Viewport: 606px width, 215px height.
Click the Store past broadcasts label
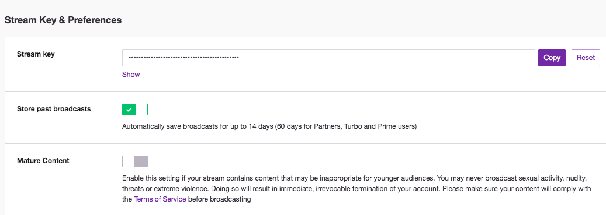[54, 109]
